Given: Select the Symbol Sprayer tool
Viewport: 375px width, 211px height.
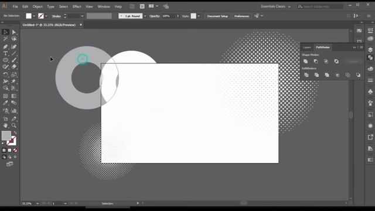Looking at the screenshot, I should [x=5, y=111].
